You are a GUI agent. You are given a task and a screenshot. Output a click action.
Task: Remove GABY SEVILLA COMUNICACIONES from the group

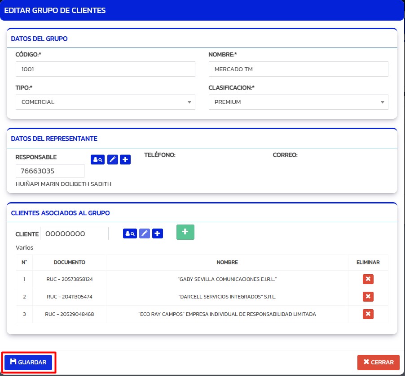(368, 279)
